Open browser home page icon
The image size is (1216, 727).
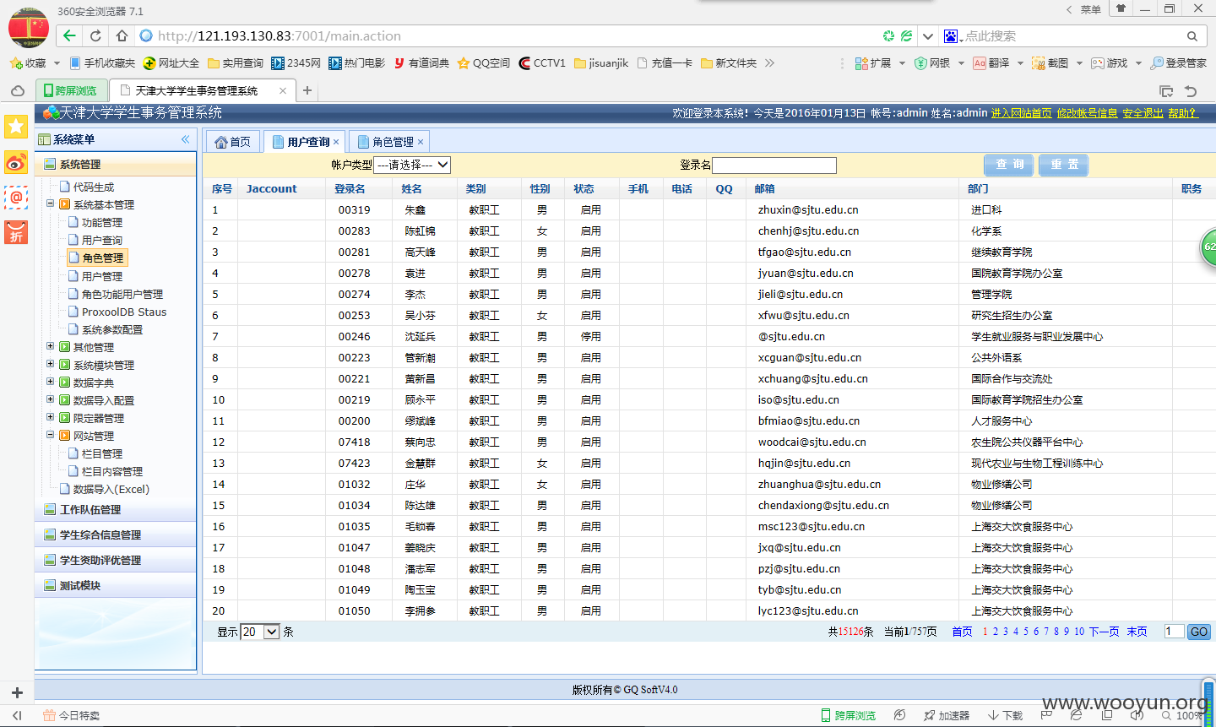tap(122, 35)
